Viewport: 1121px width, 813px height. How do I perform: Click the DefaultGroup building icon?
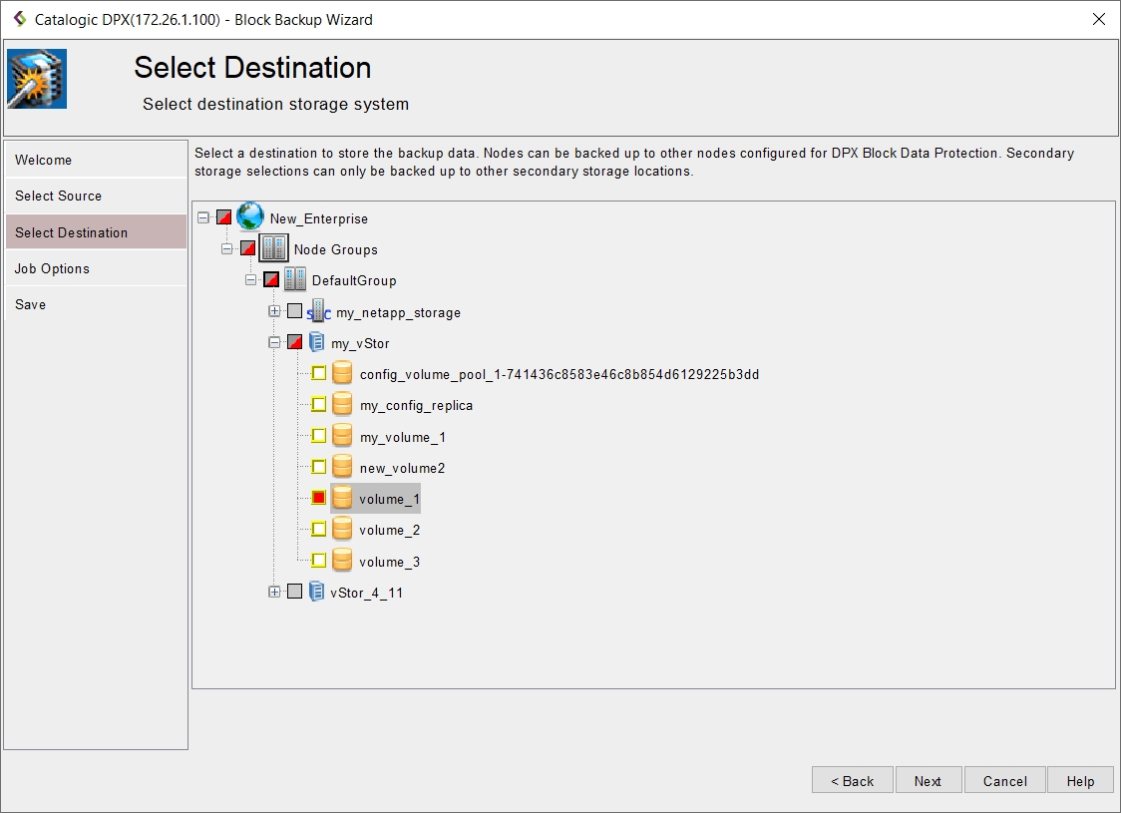(295, 280)
